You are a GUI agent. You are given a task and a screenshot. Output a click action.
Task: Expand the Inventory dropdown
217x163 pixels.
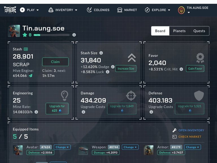[x=63, y=10]
